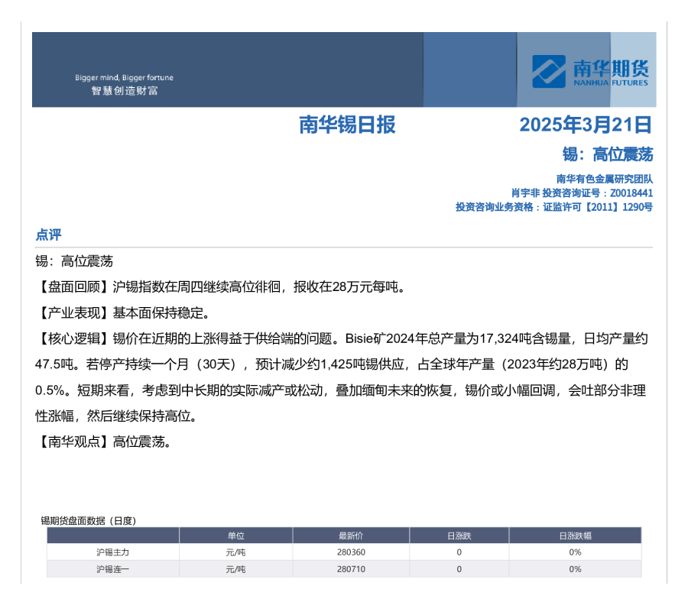Select the 沪锡主力 row label
This screenshot has width=688, height=605.
coord(113,552)
